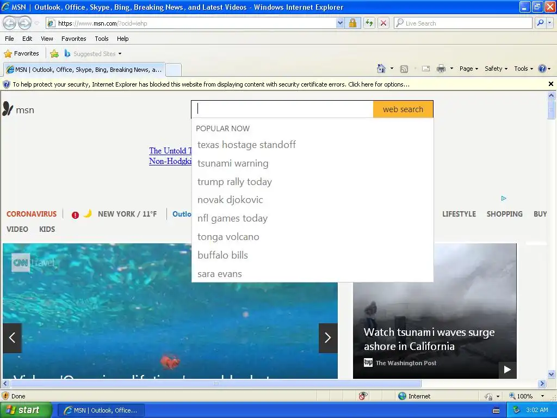Click the Home icon in command bar
Viewport: 557px width, 418px height.
tap(381, 69)
